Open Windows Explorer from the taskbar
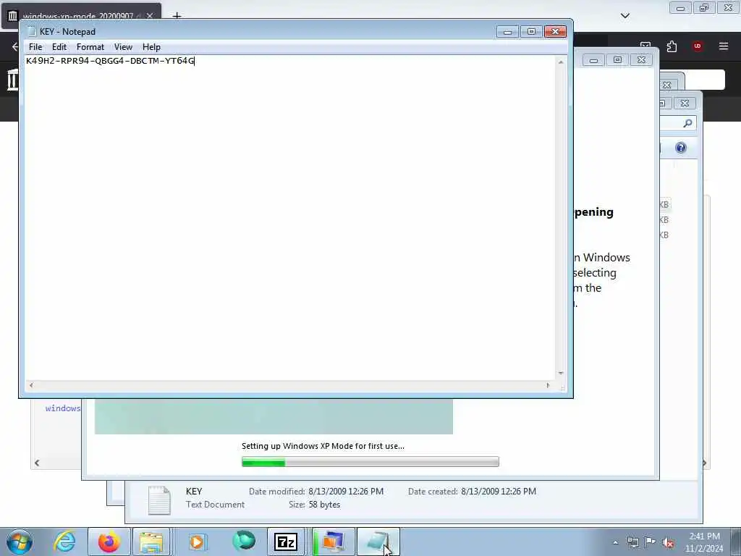Viewport: 741px width, 556px height. [x=151, y=542]
